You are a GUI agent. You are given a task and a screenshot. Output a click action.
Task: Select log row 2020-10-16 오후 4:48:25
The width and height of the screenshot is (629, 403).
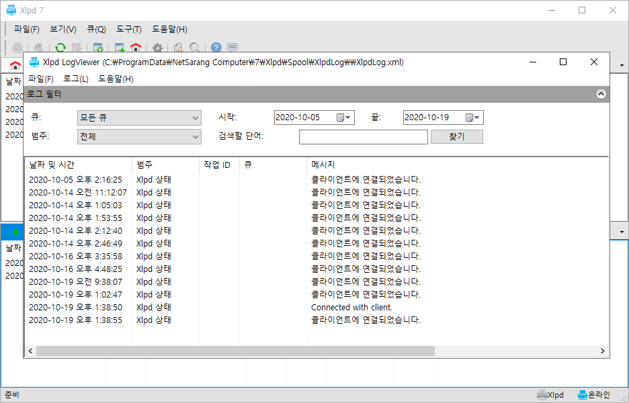click(x=317, y=269)
